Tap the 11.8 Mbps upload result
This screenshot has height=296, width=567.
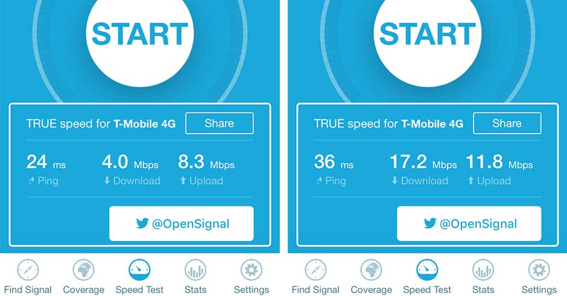pos(499,162)
